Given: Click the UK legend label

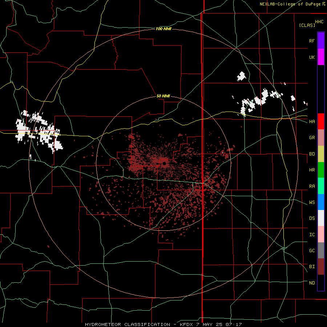Looking at the screenshot, I should click(x=312, y=57).
